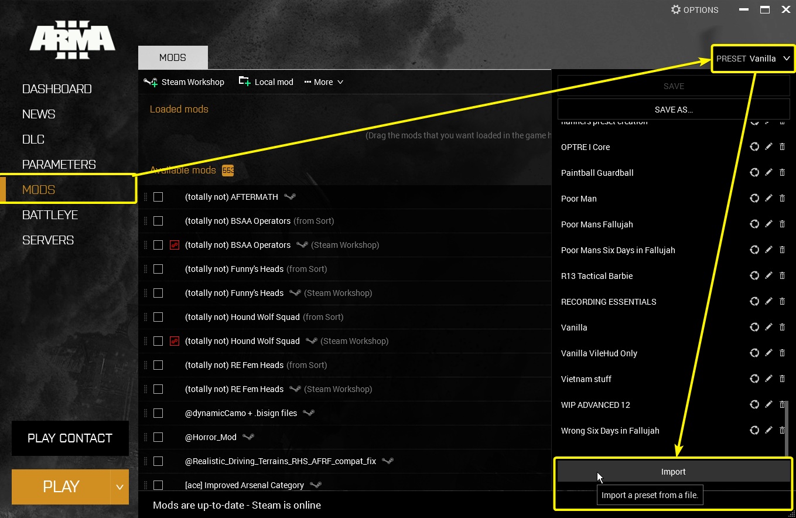Screen dimensions: 796x518
Task: Click the SAVE preset button
Action: (674, 86)
